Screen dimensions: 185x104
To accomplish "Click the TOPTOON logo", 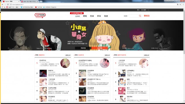I will point(40,16).
